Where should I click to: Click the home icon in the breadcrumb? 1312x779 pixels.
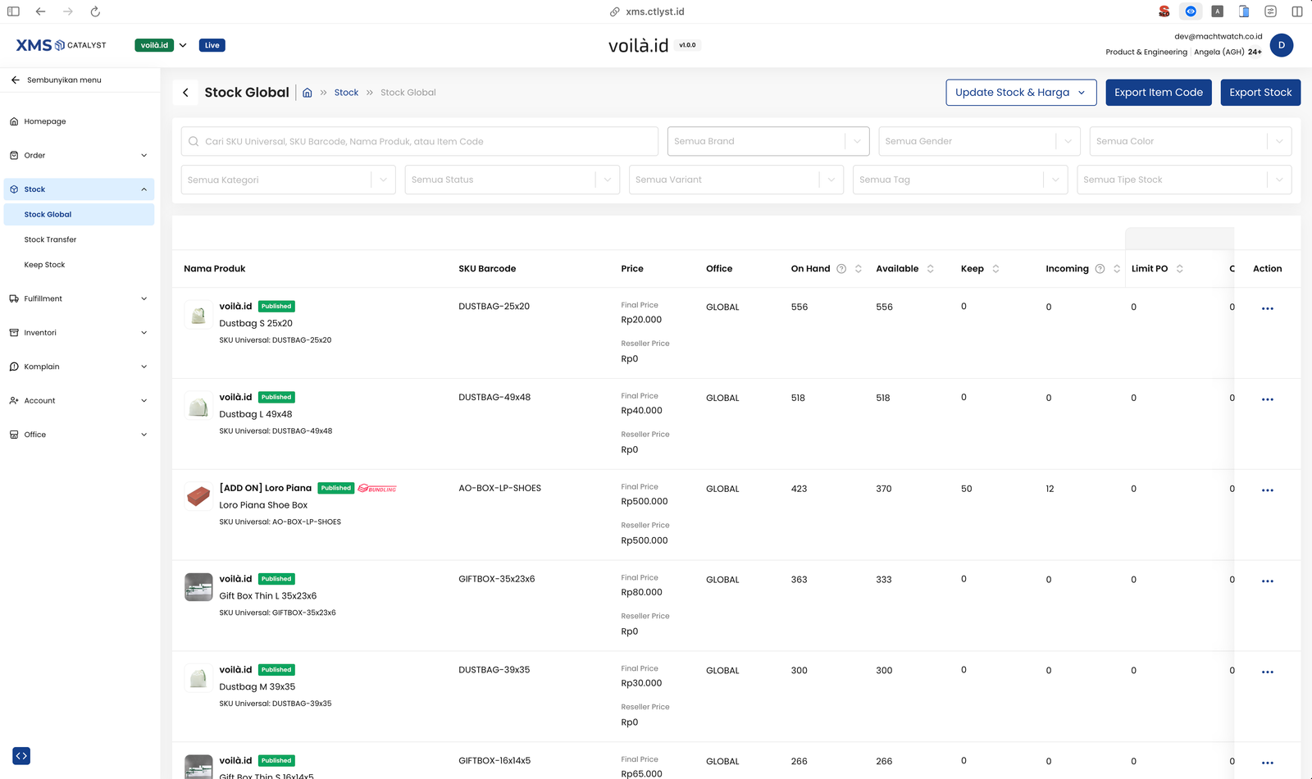(307, 93)
